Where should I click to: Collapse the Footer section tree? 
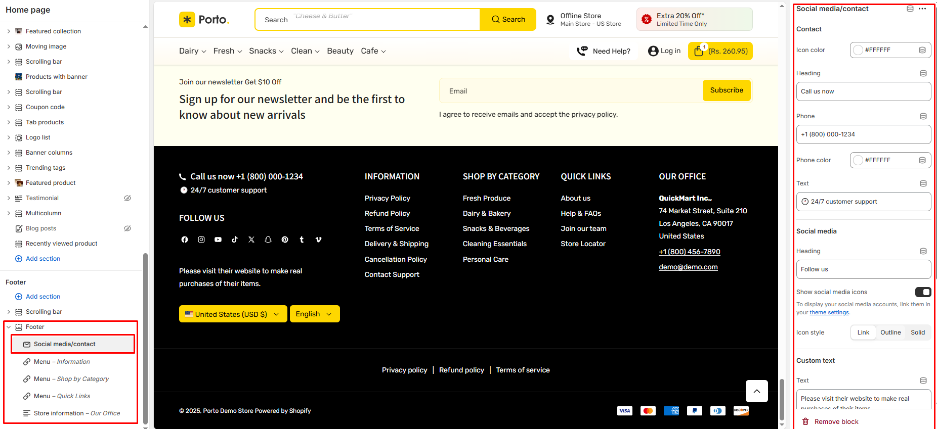tap(9, 327)
